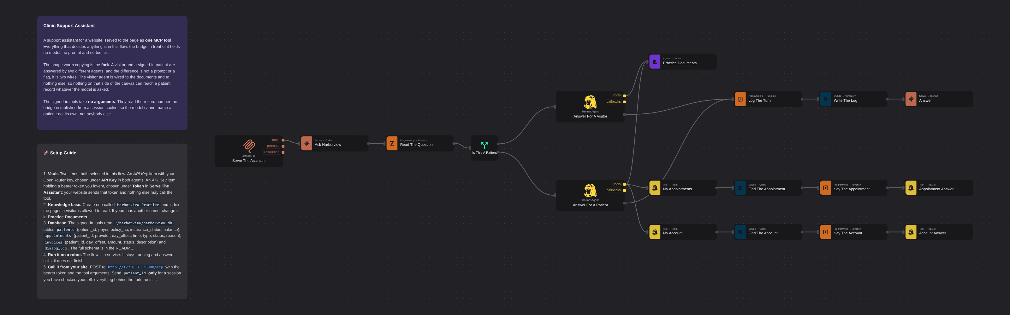Click the callbacks port on Answer For A Patient
Image resolution: width=1010 pixels, height=315 pixels.
[625, 191]
